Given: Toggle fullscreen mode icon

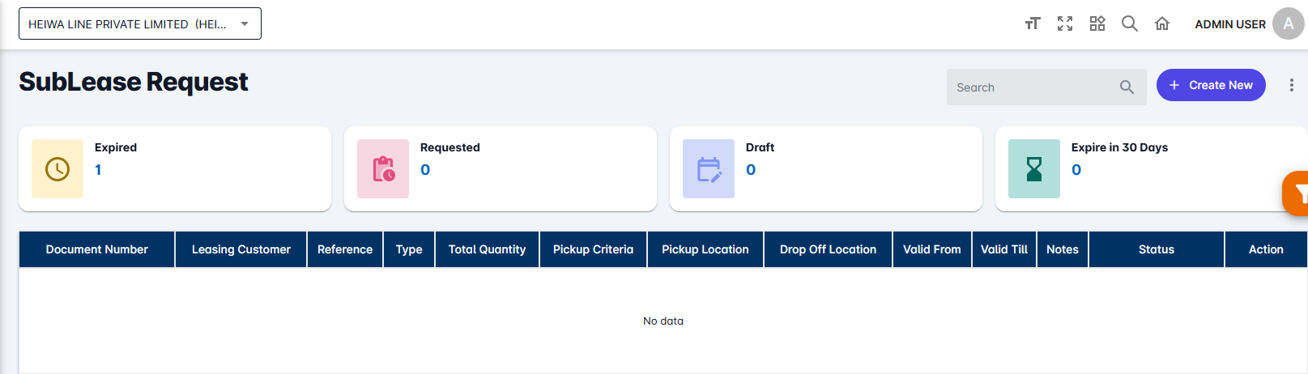Looking at the screenshot, I should click(x=1065, y=23).
